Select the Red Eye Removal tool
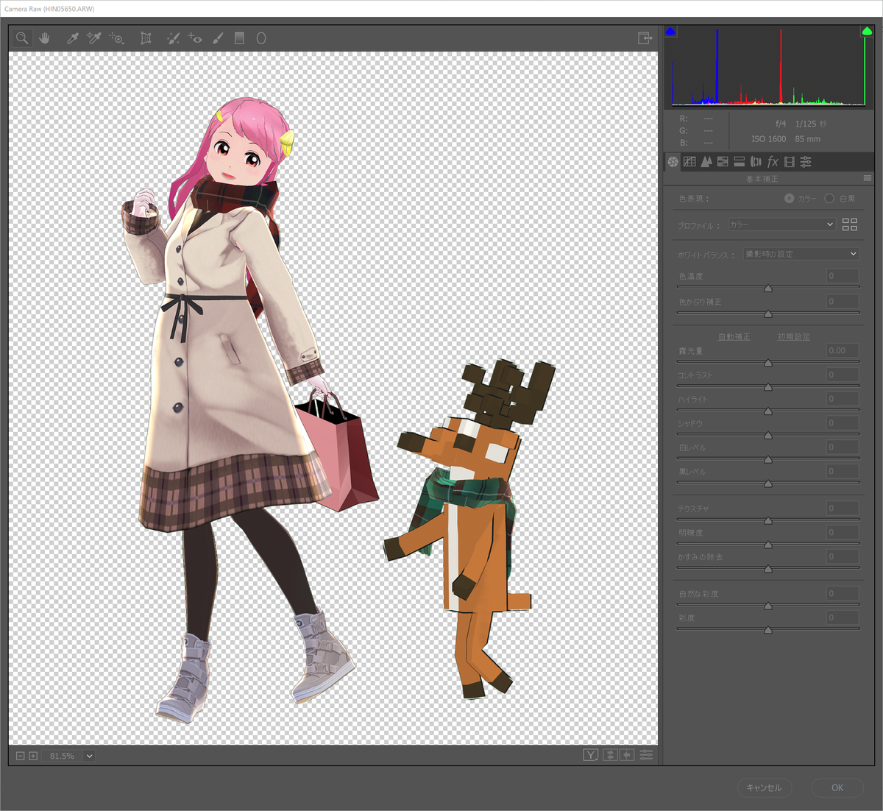The height and width of the screenshot is (811, 883). click(x=195, y=38)
